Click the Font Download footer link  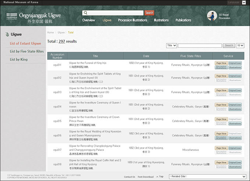[x=146, y=177]
